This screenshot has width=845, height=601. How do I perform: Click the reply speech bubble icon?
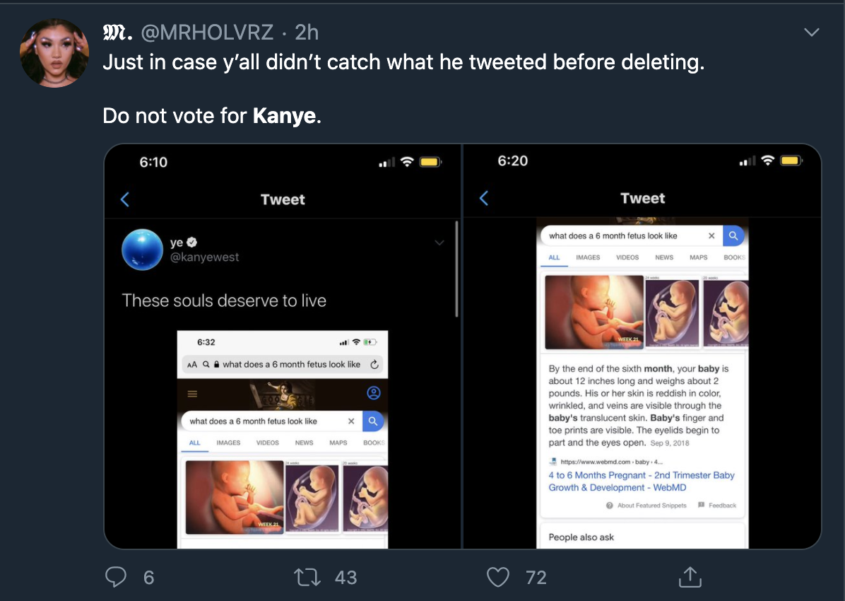point(116,578)
